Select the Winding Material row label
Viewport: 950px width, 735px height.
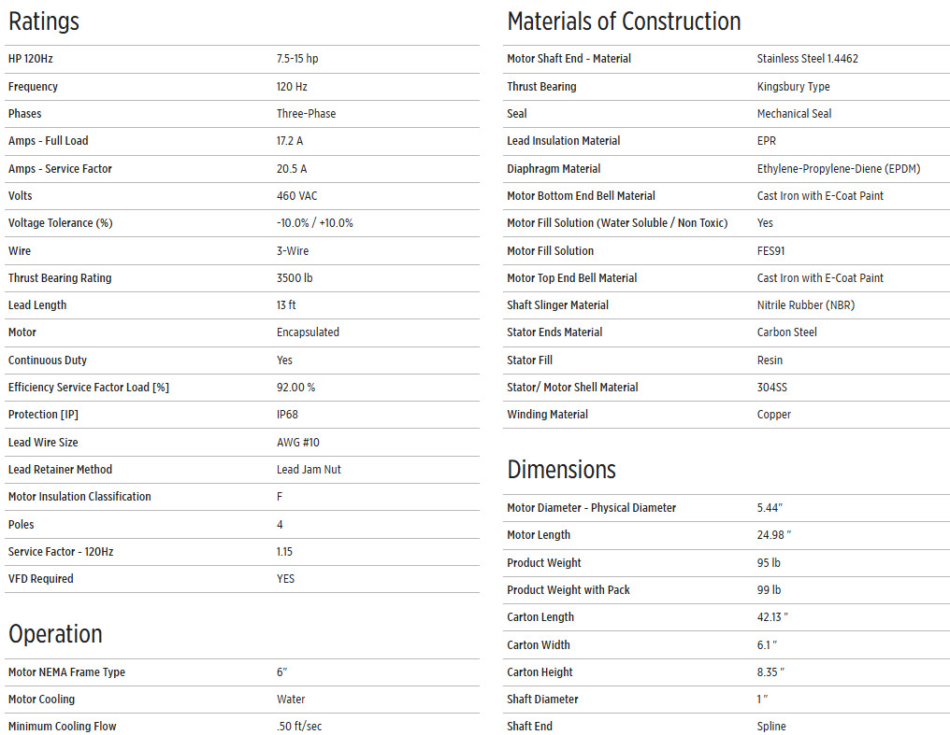click(x=547, y=415)
